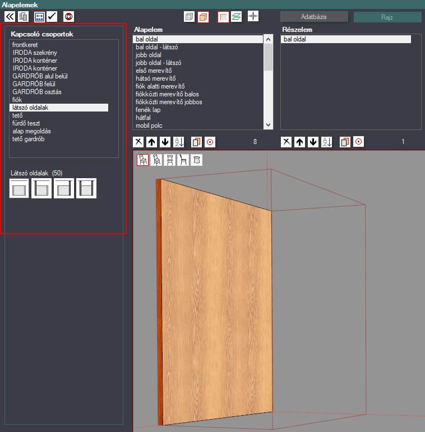The image size is (425, 432).
Task: Delete the selected Részelem item
Action: pyautogui.click(x=286, y=142)
